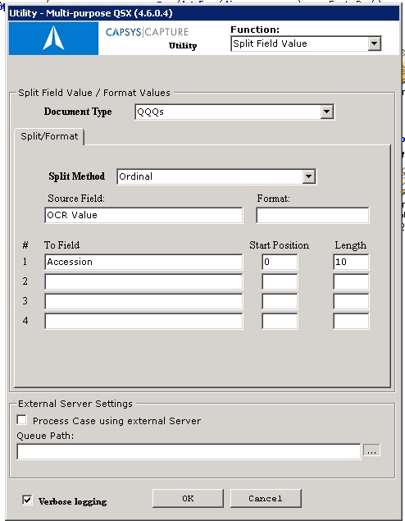Confirm with the OK button

[x=188, y=498]
